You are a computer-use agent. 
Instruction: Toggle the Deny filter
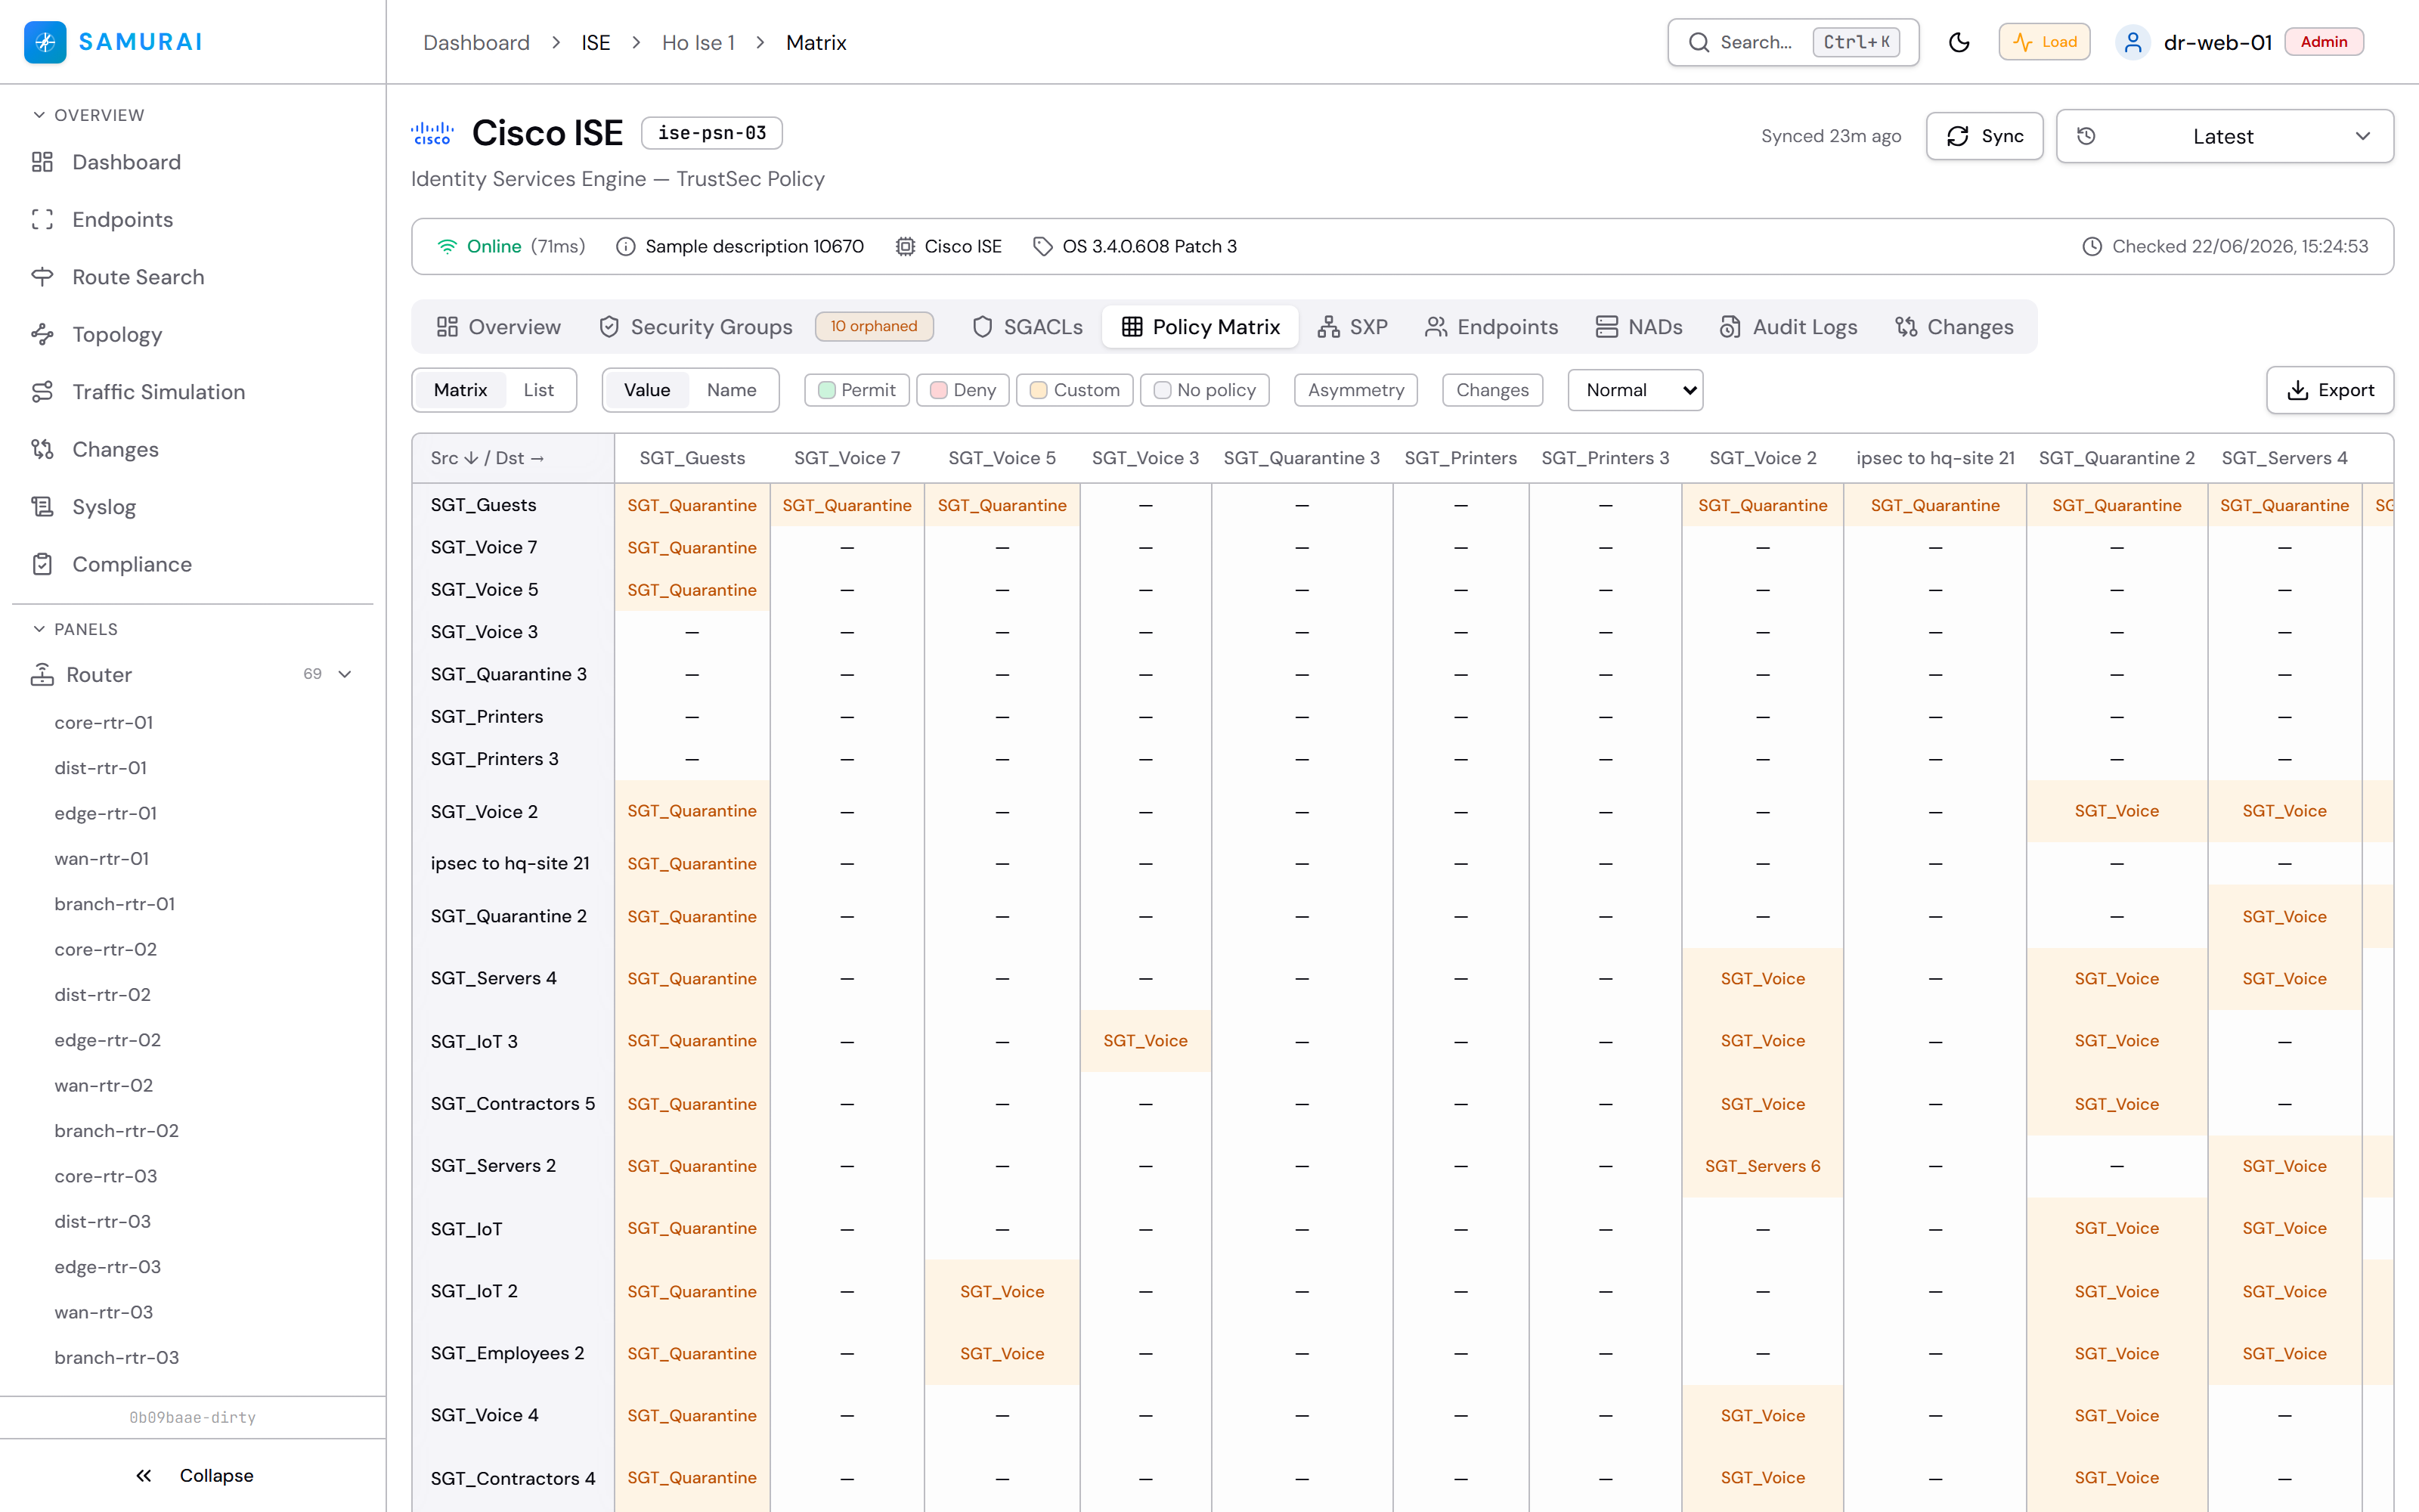962,390
